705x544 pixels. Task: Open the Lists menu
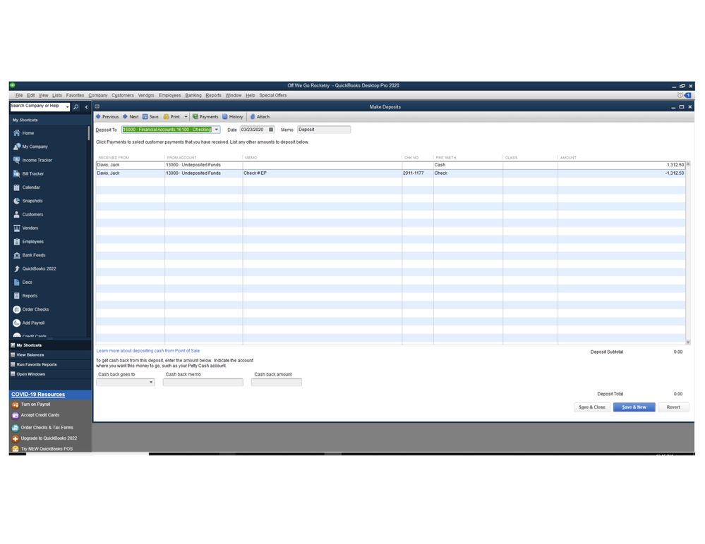pyautogui.click(x=57, y=95)
